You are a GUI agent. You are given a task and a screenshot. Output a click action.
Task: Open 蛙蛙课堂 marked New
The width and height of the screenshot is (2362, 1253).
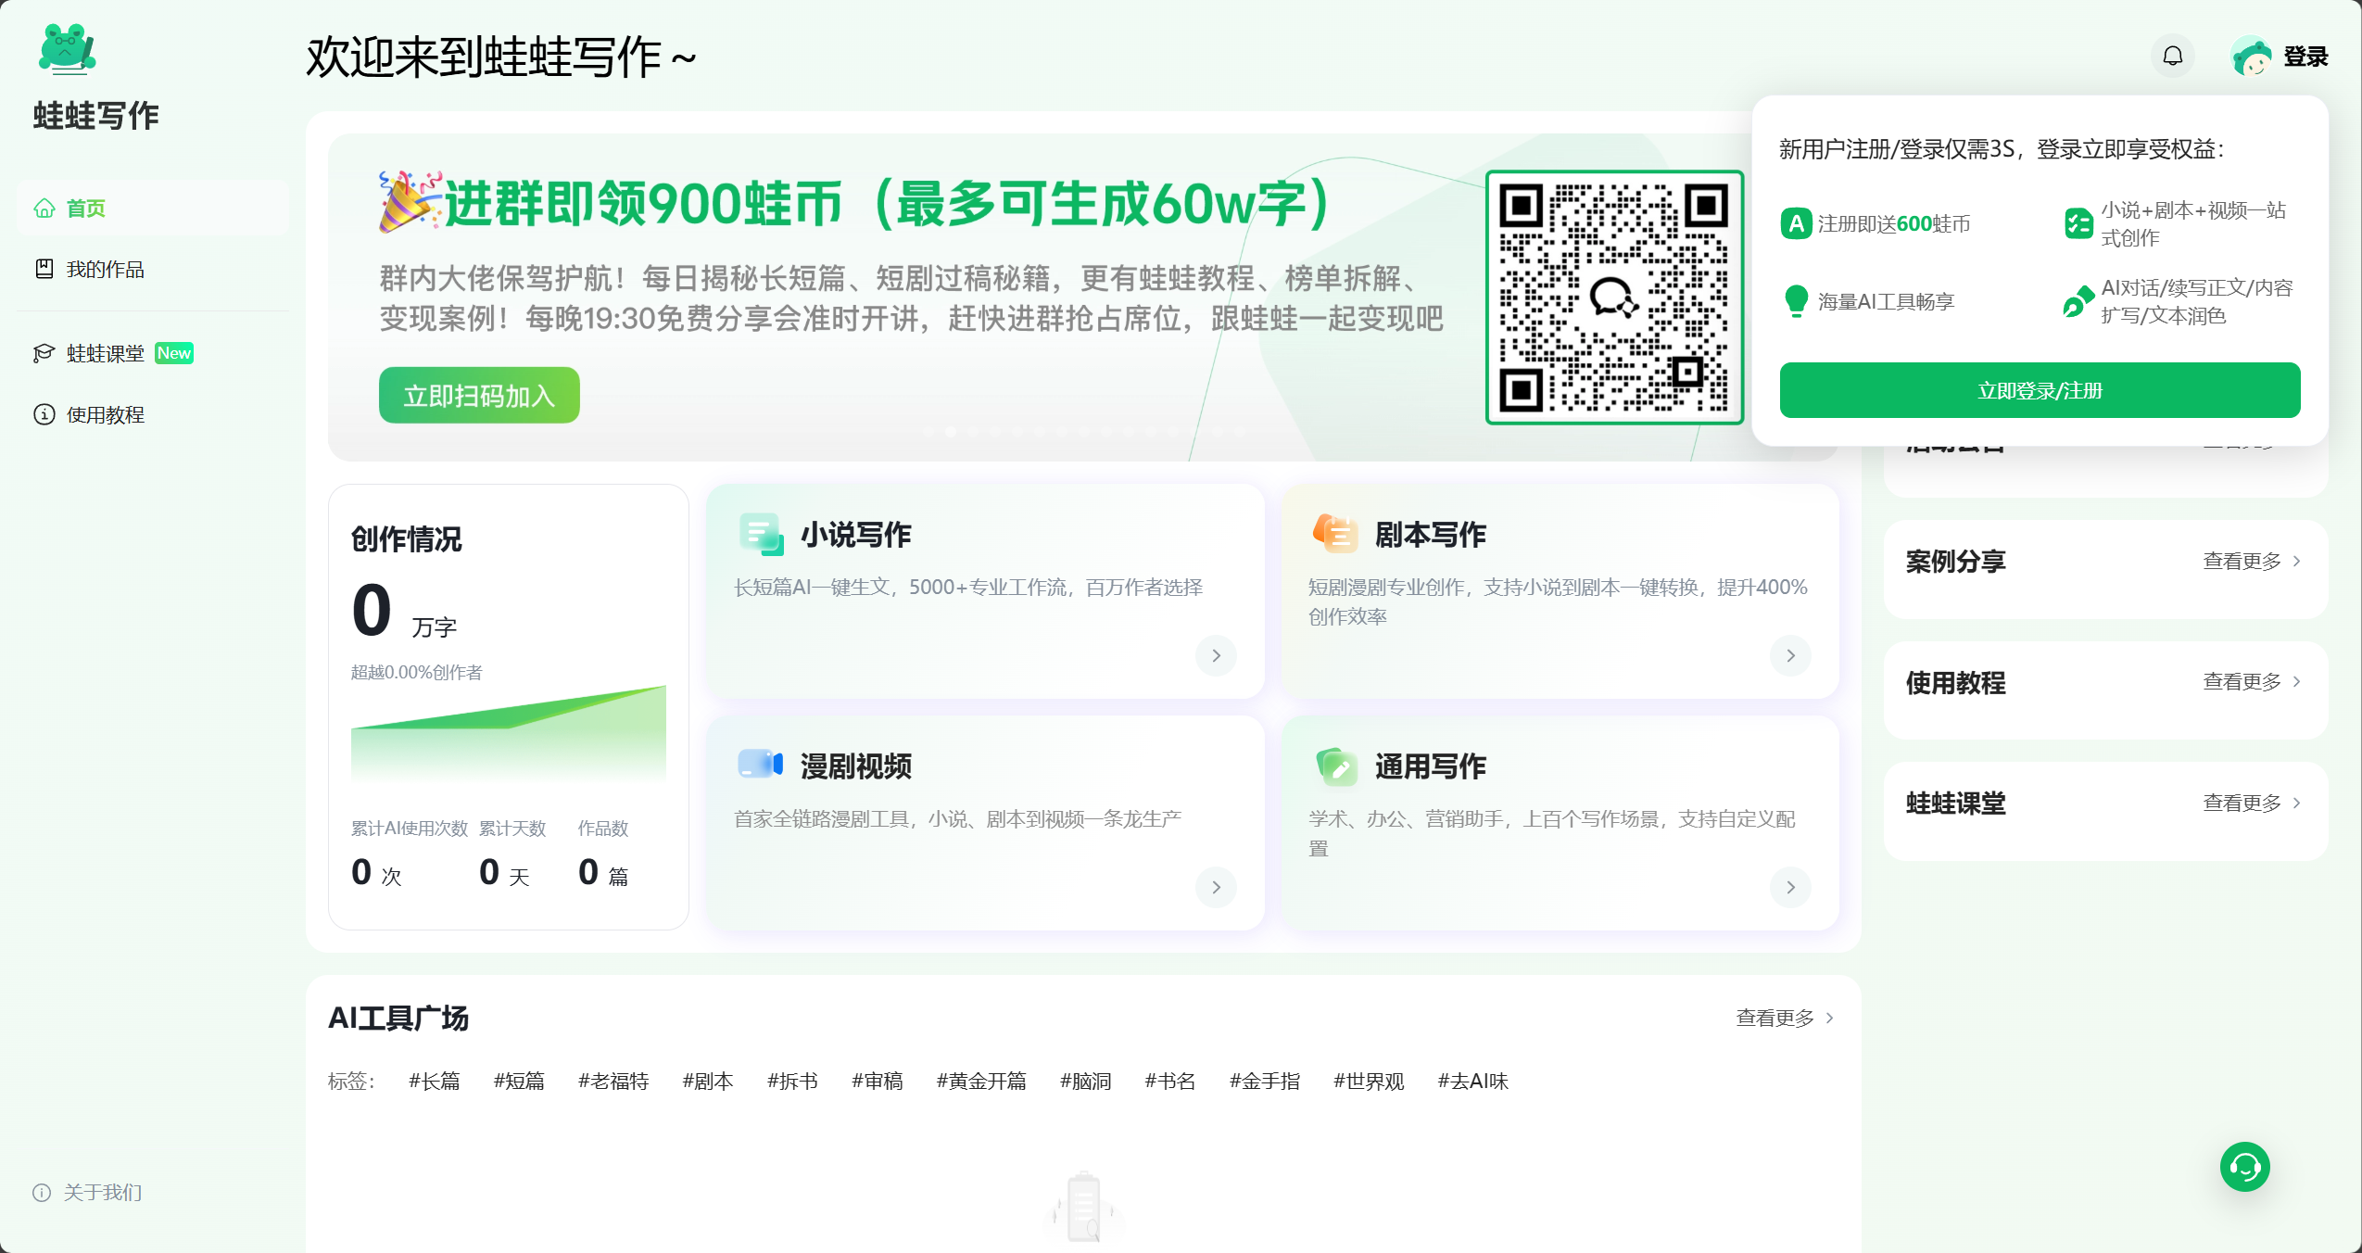[102, 353]
